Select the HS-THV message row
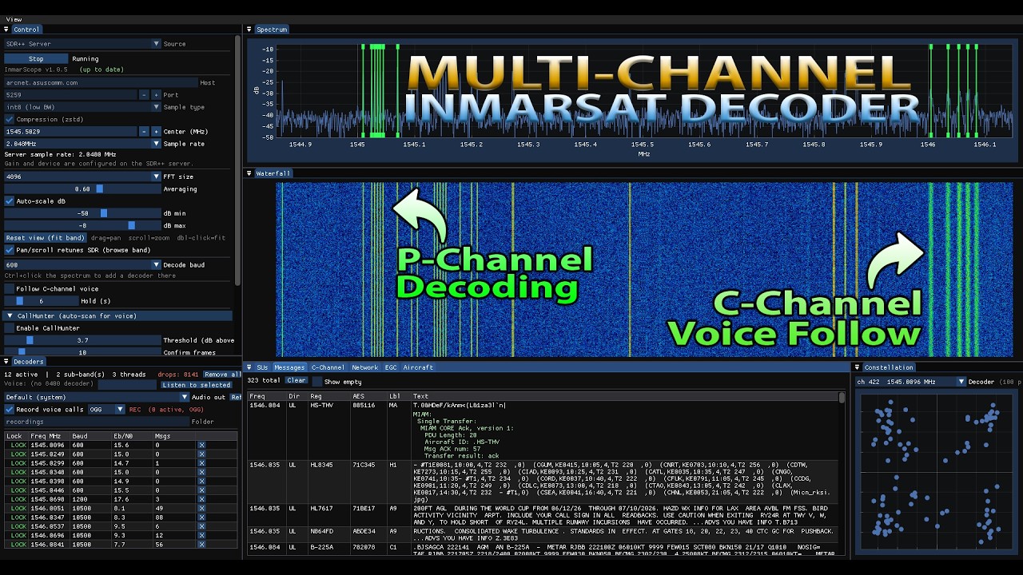This screenshot has height=575, width=1023. [x=542, y=430]
